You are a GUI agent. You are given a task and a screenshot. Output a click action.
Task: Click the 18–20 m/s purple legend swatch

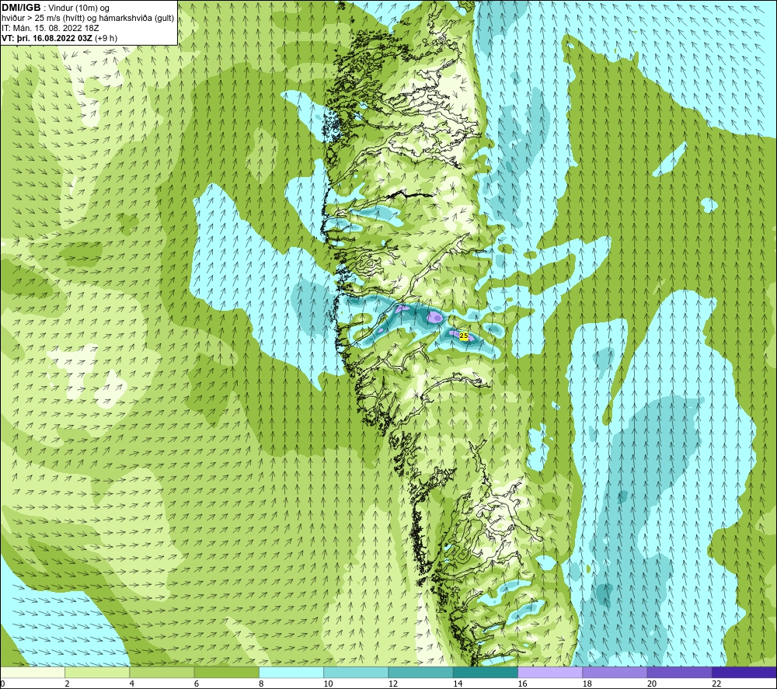[x=615, y=672]
